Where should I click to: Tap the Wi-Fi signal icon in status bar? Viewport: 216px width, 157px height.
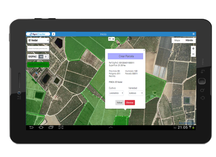[190, 127]
